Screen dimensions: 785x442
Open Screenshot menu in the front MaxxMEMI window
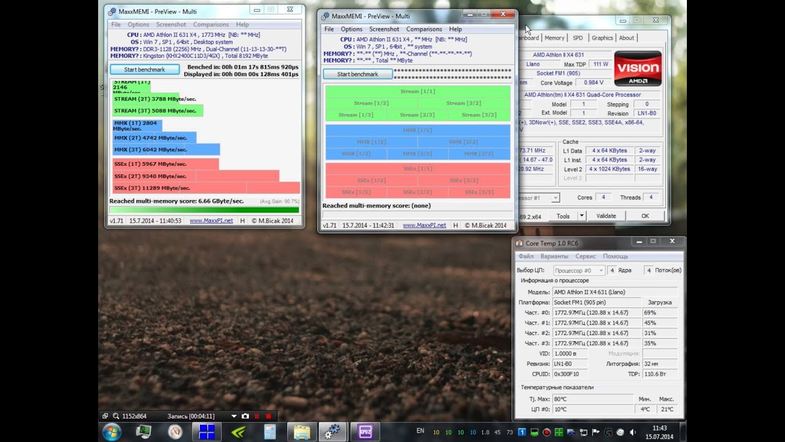point(385,29)
